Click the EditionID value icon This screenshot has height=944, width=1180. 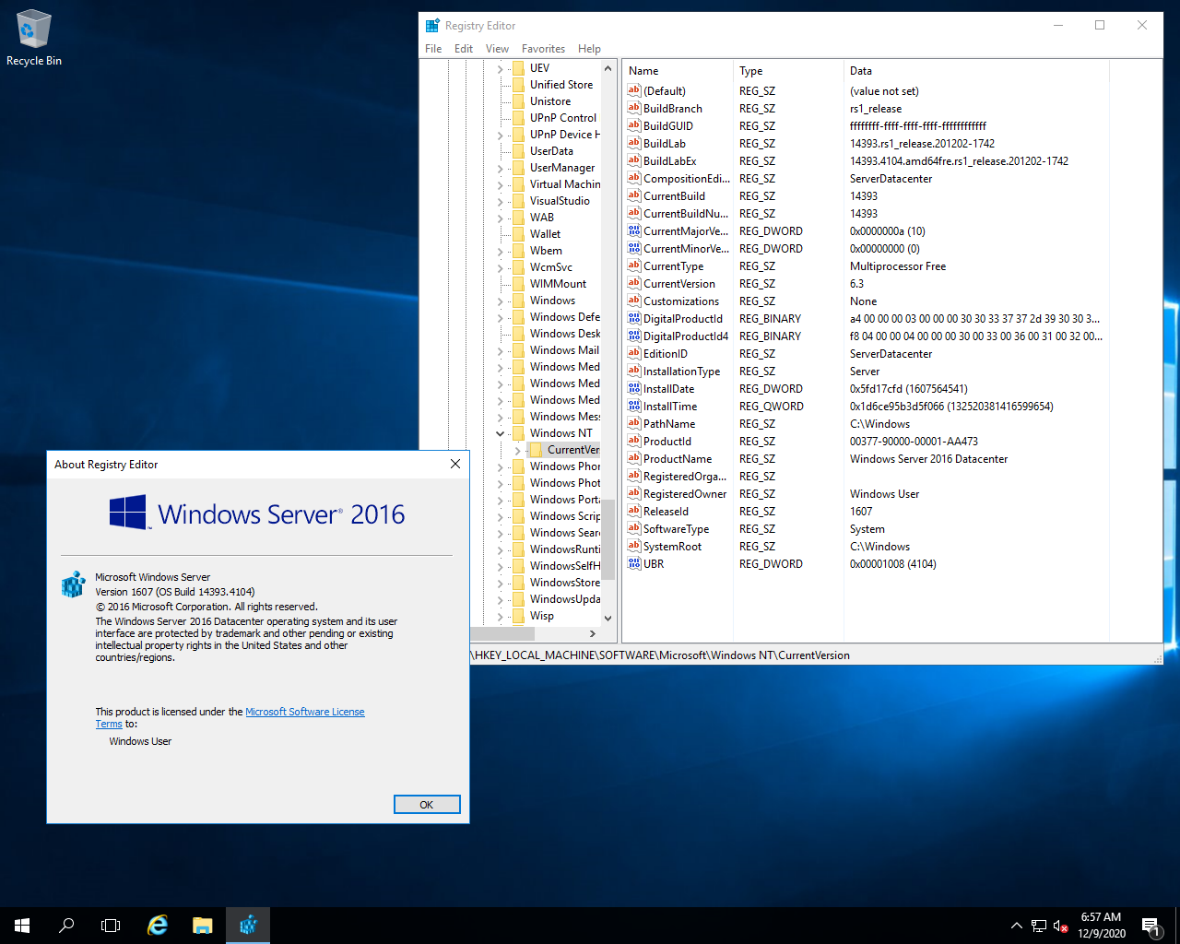633,353
